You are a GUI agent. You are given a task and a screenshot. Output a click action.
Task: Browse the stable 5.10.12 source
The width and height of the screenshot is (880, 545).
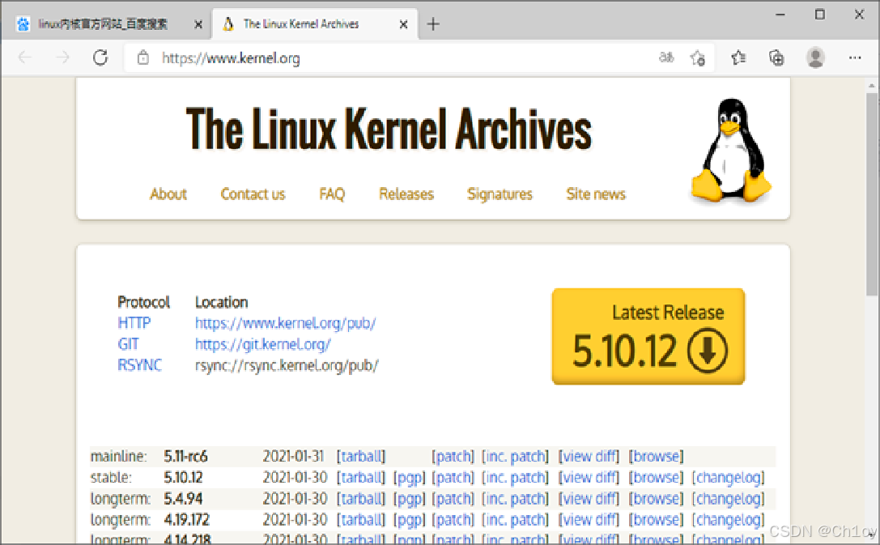(x=656, y=478)
